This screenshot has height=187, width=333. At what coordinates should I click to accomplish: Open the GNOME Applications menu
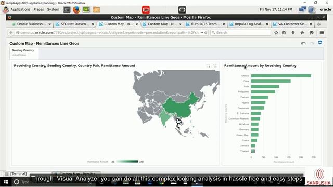point(20,9)
